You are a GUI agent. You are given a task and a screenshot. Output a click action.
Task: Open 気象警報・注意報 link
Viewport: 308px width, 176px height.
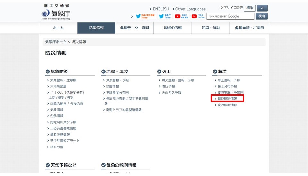tap(63, 80)
